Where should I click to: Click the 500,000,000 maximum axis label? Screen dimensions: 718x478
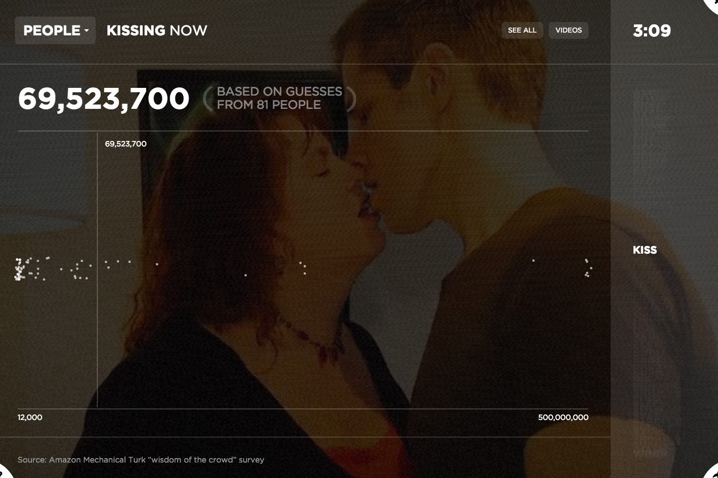point(563,417)
